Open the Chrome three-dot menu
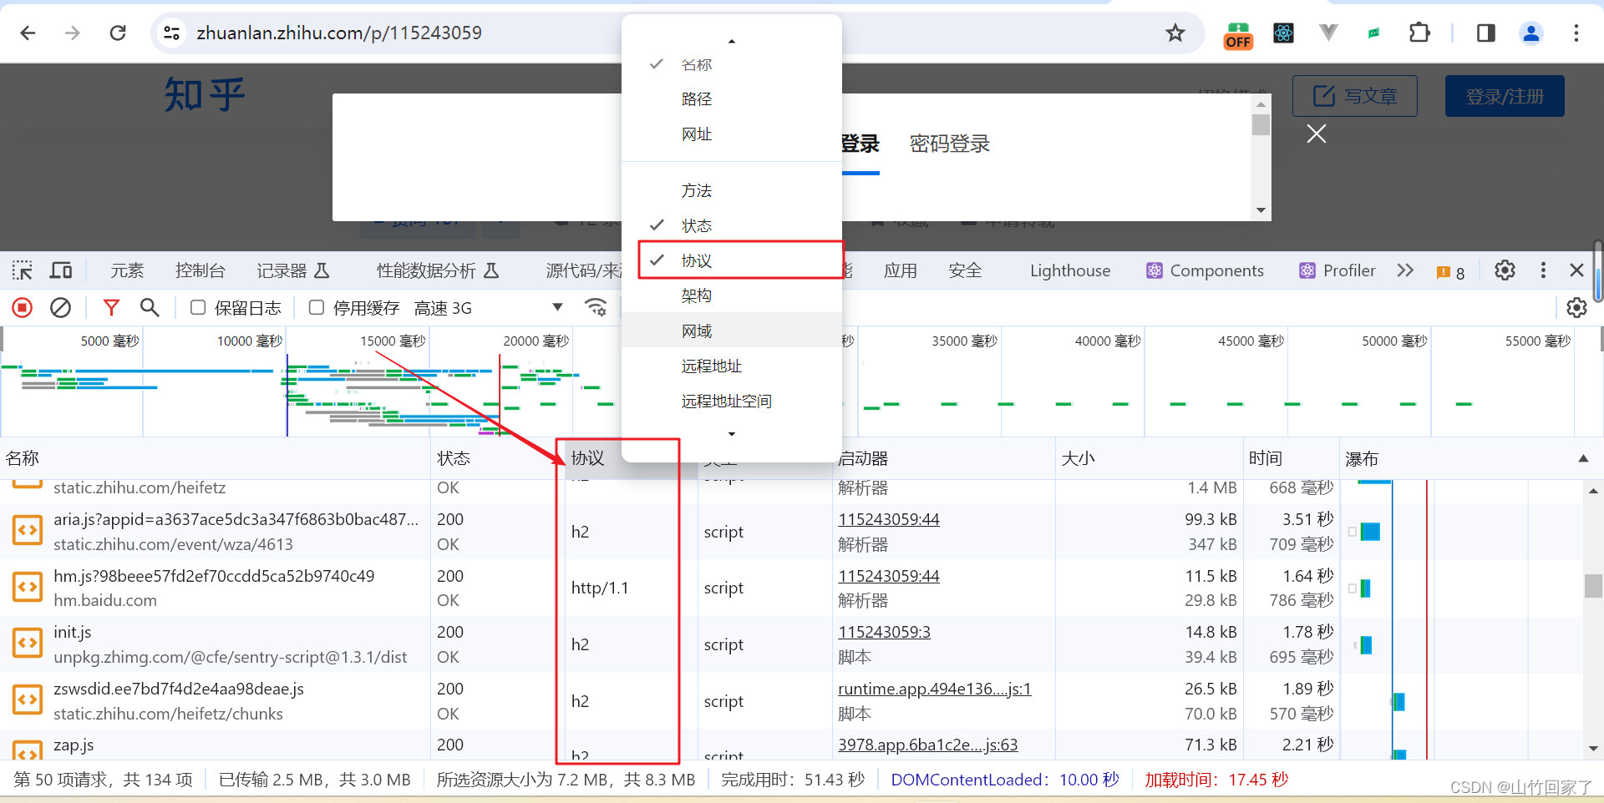1604x803 pixels. 1576,33
